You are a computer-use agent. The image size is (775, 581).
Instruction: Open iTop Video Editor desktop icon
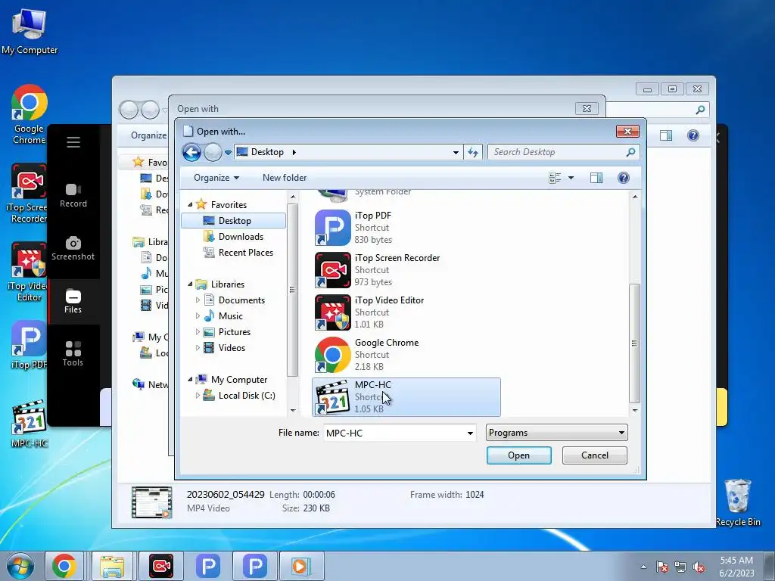click(x=30, y=272)
